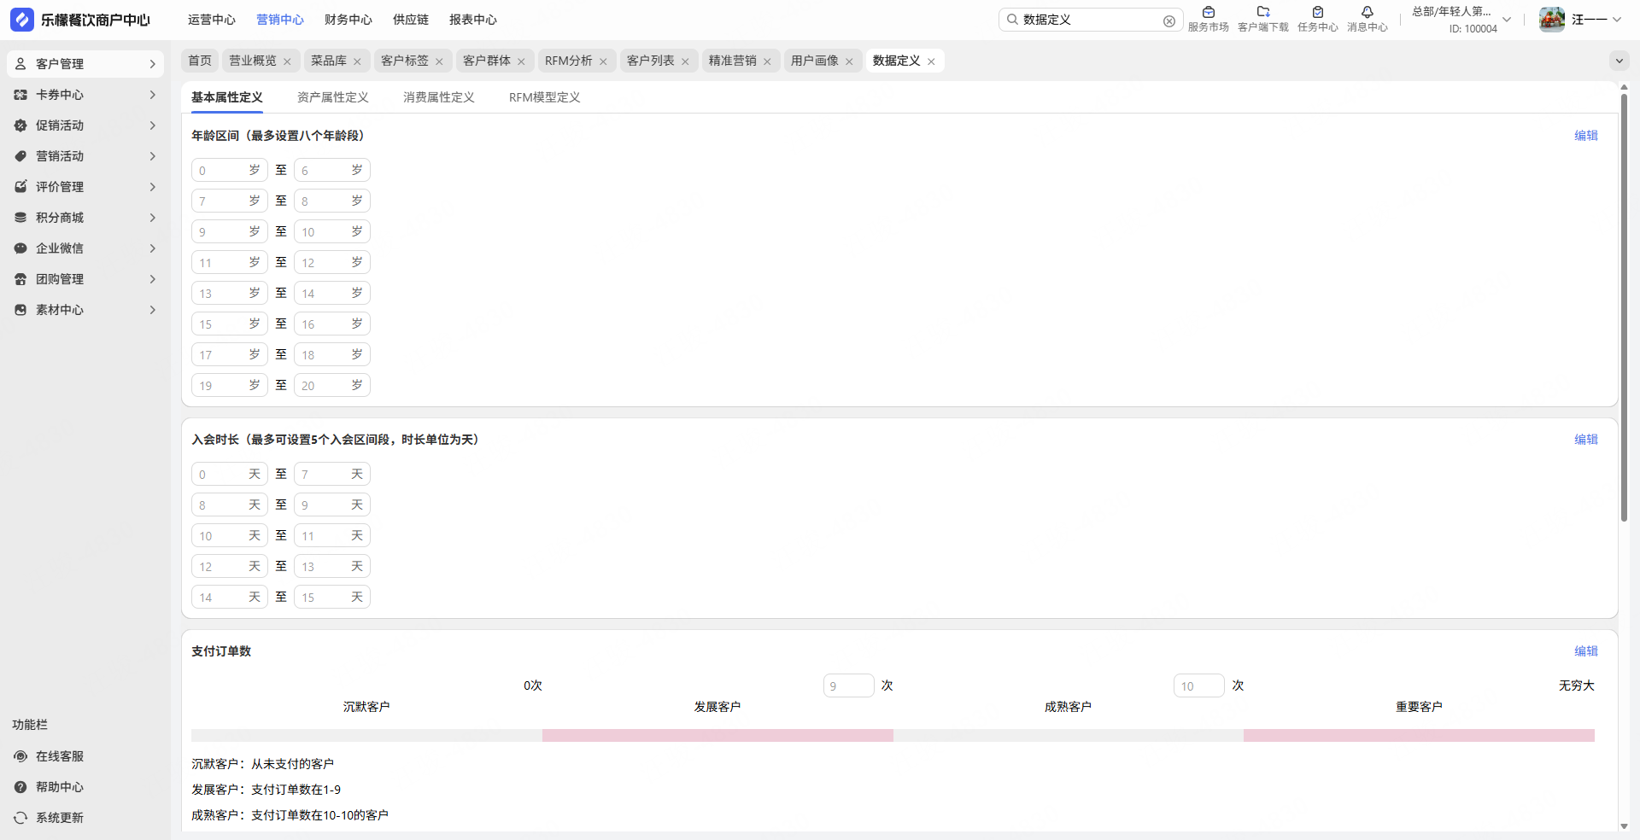Image resolution: width=1640 pixels, height=840 pixels.
Task: Select the 基本属性定义 tab
Action: click(x=227, y=97)
